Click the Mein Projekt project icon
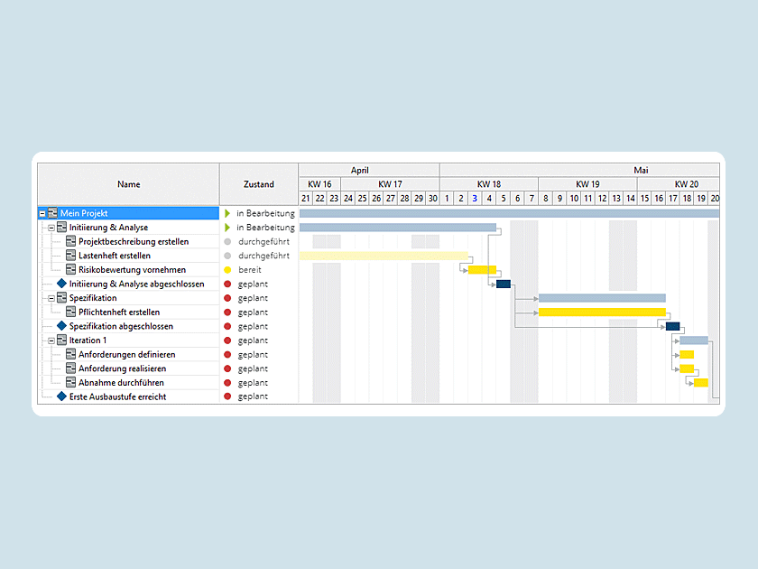This screenshot has height=569, width=758. tap(51, 213)
